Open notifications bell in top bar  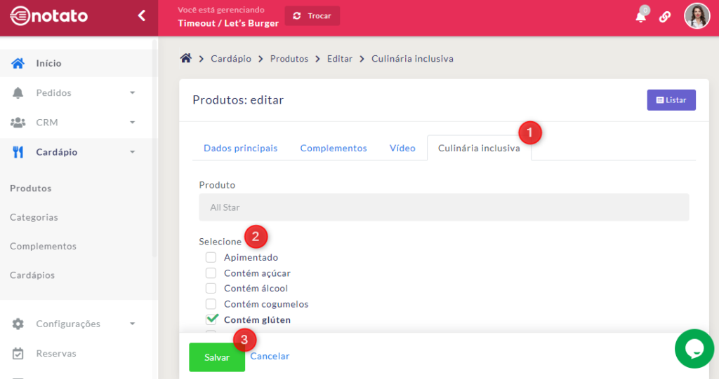(x=640, y=17)
